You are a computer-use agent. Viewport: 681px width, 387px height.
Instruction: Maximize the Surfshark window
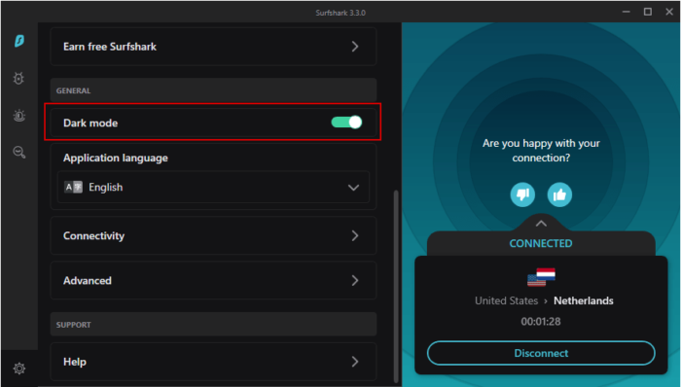coord(648,12)
